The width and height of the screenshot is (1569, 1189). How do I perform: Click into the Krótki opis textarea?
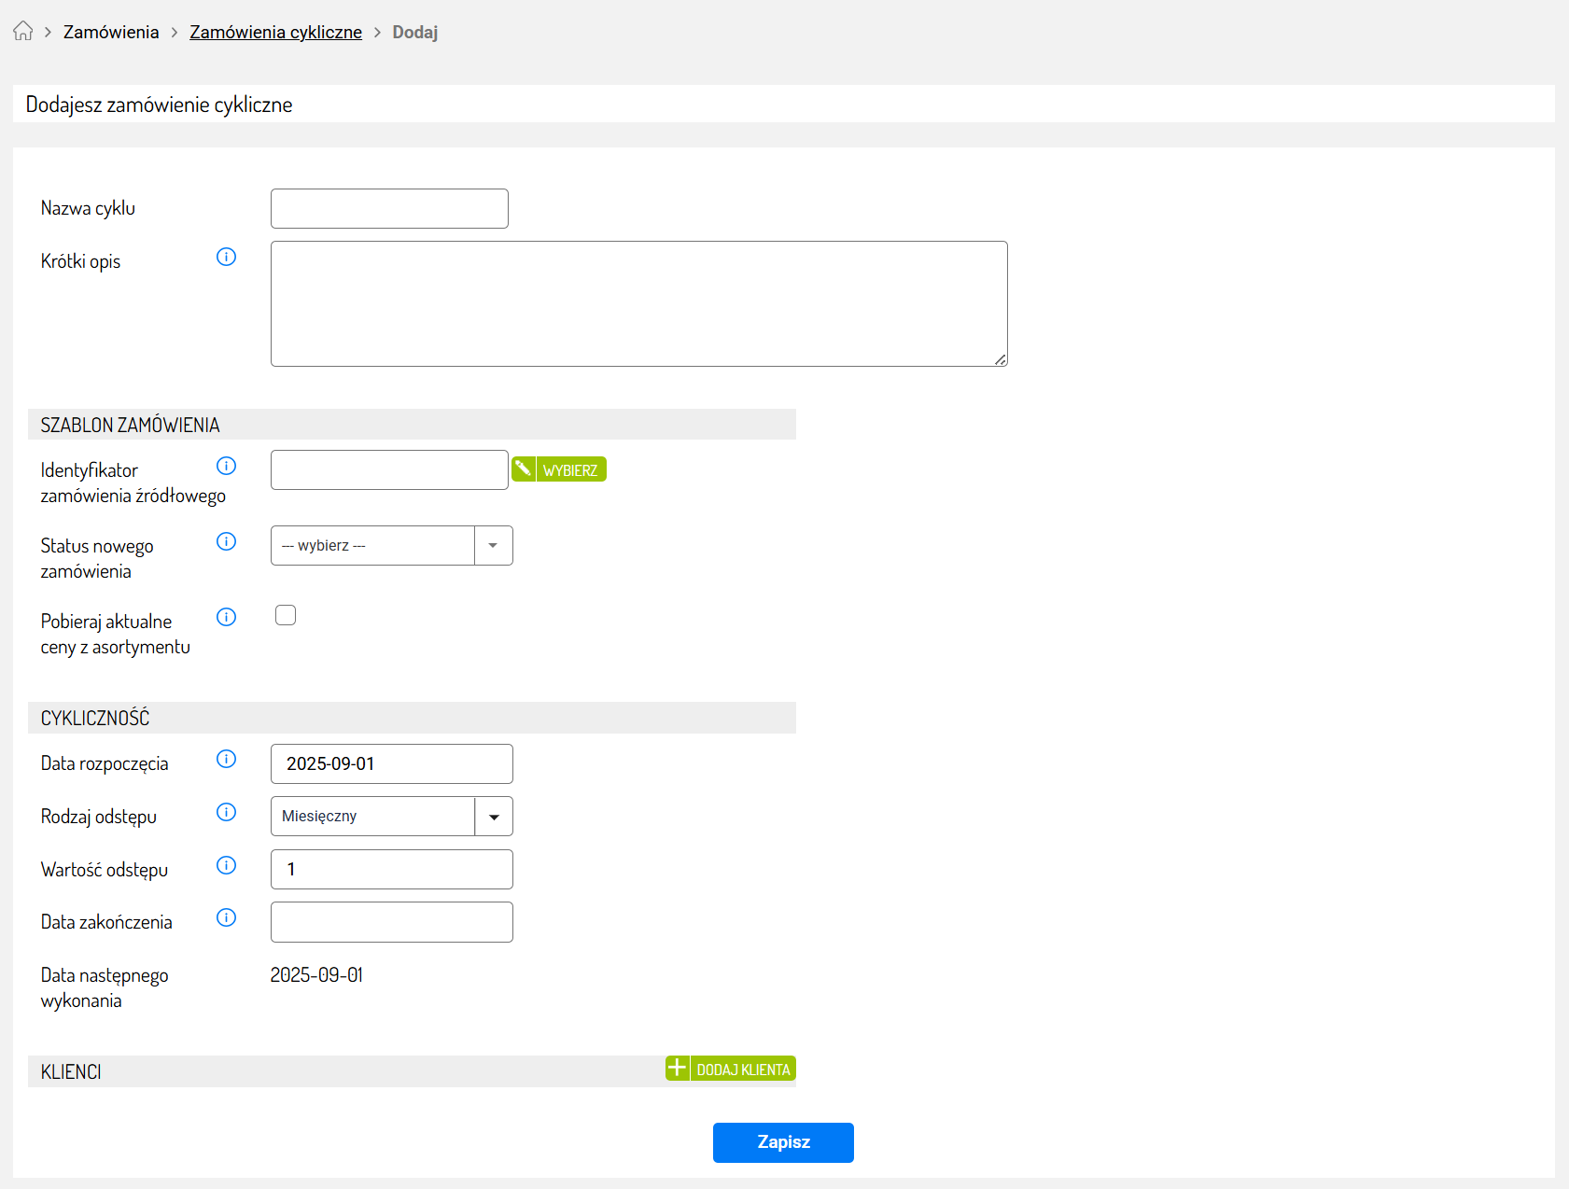[638, 303]
